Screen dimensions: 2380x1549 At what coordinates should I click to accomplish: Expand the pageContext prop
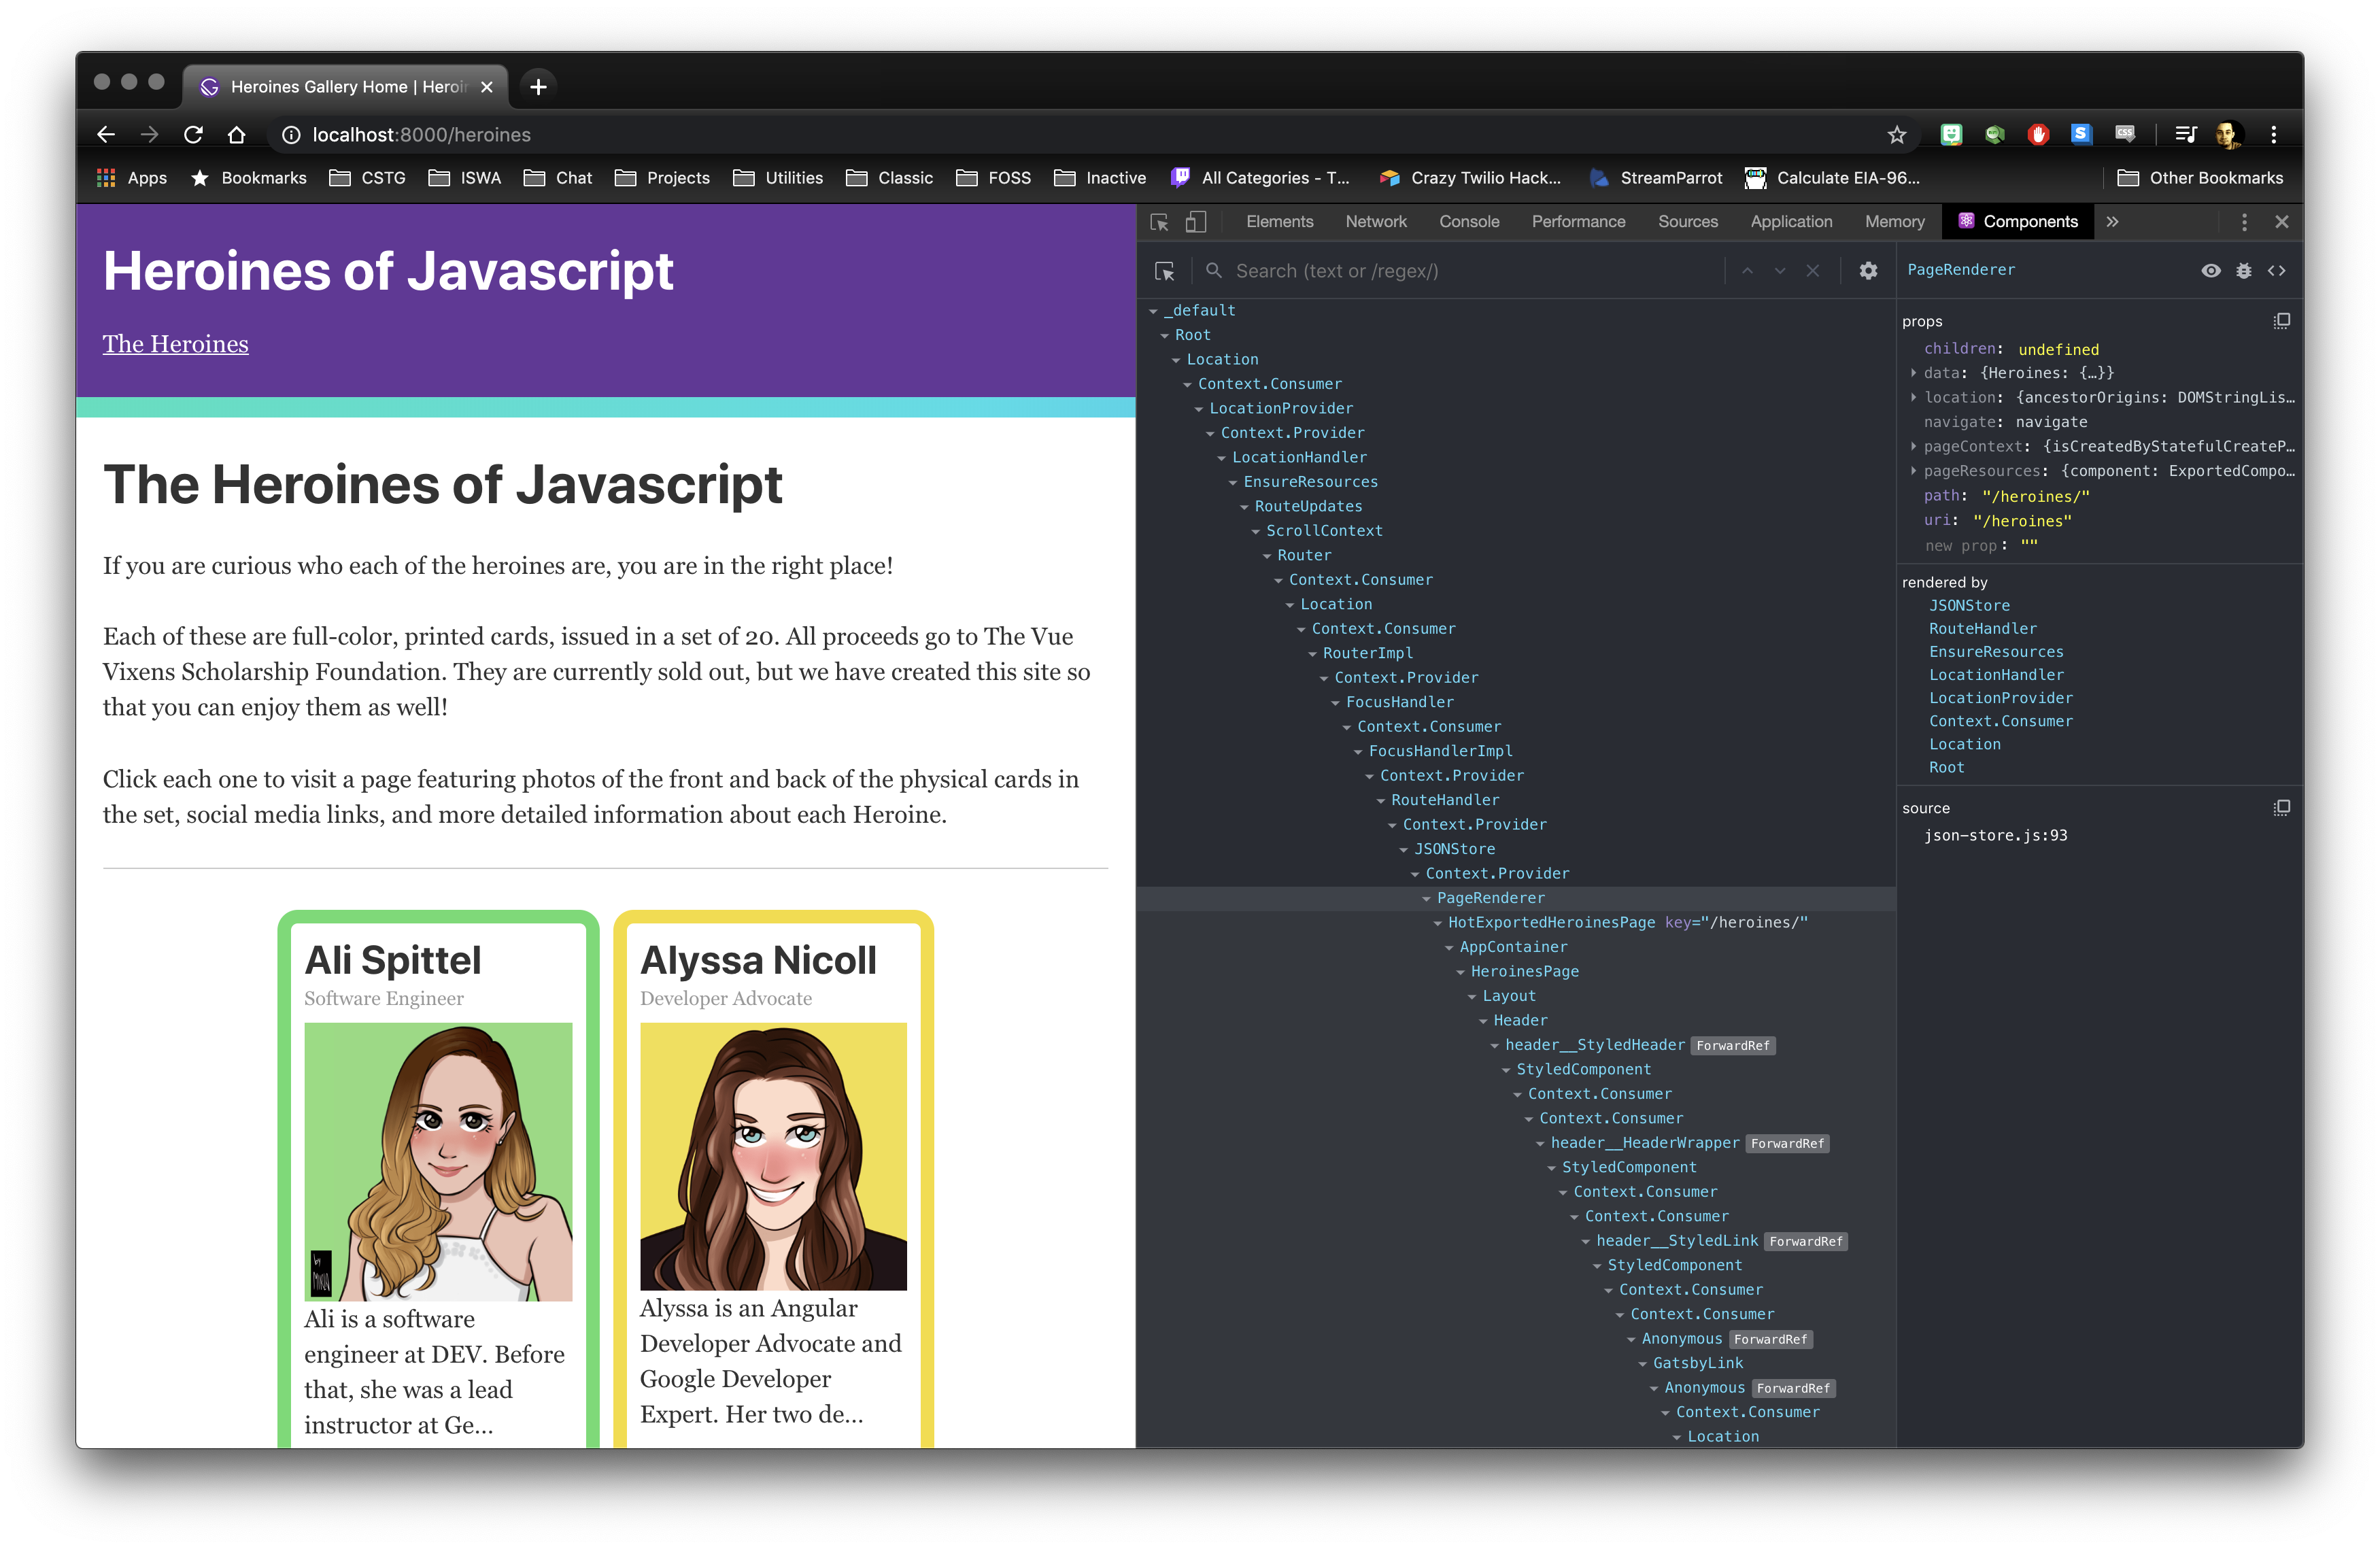(1914, 447)
